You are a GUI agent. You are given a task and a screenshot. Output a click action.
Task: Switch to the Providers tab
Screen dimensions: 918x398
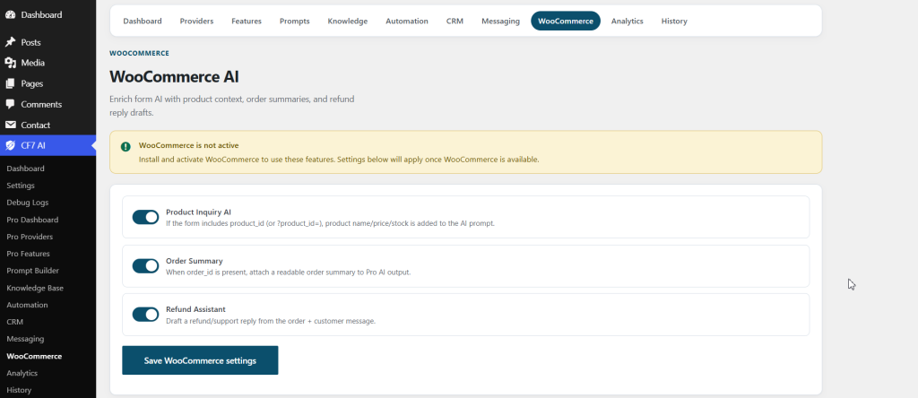point(196,22)
